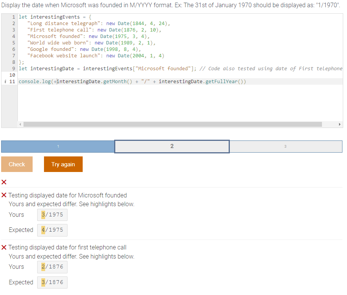Screen dimensions: 347x295
Task: Click the Expected 3/1876 result box
Action: point(52,282)
